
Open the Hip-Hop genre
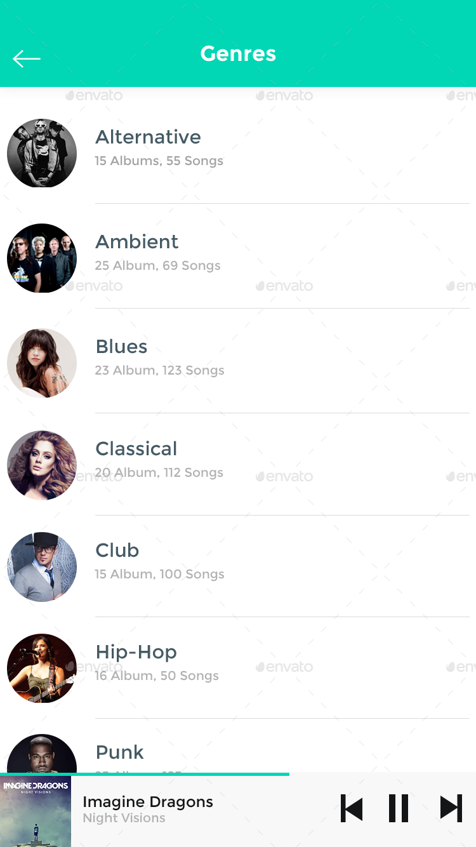pyautogui.click(x=136, y=652)
